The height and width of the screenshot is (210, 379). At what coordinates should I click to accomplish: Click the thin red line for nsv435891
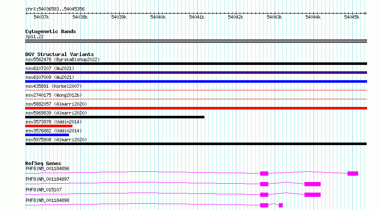(x=196, y=90)
